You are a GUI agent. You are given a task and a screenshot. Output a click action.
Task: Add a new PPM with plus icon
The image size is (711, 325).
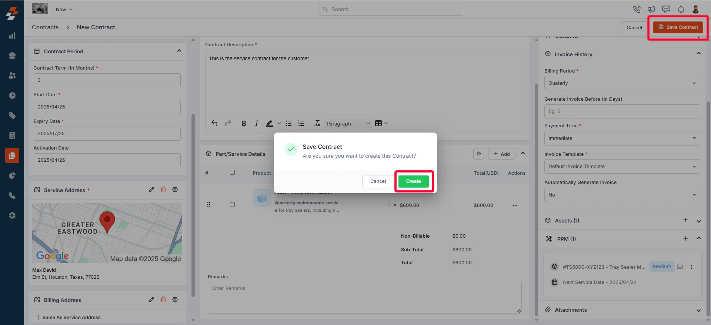pos(685,239)
